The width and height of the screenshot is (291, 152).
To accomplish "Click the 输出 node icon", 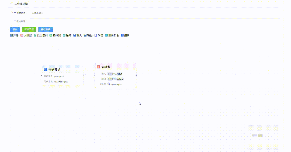I will 85,35.
